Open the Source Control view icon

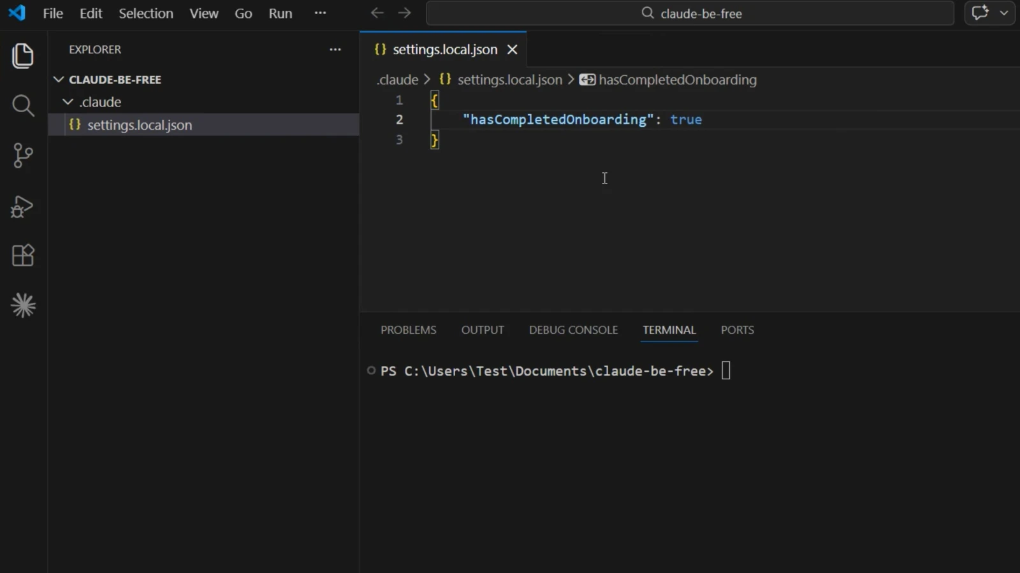(x=23, y=156)
